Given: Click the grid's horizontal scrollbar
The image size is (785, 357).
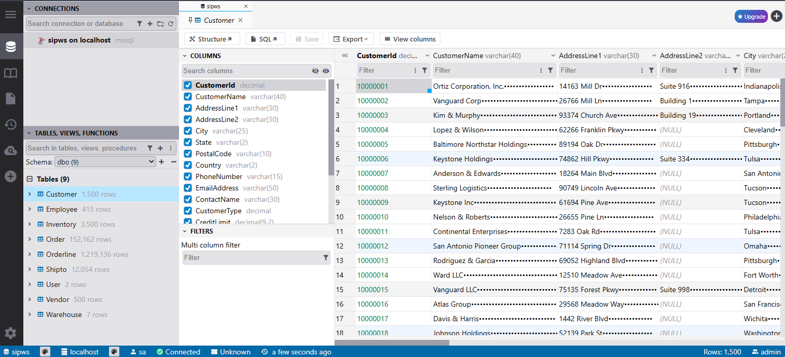Looking at the screenshot, I should click(392, 342).
